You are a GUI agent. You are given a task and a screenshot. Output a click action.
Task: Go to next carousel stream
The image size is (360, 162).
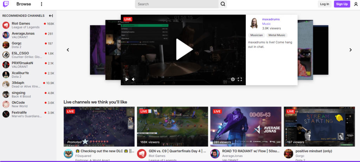click(351, 50)
